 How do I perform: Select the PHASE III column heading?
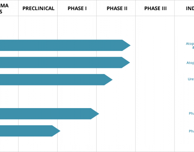tap(155, 8)
